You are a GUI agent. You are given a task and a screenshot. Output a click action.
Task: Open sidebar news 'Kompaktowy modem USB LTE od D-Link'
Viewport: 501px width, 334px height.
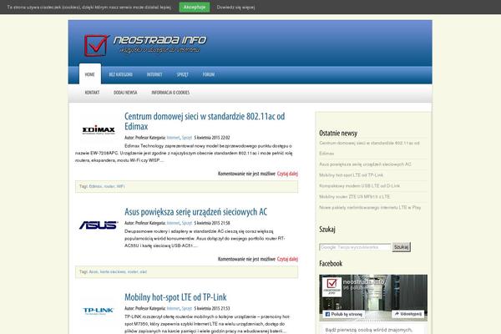359,185
